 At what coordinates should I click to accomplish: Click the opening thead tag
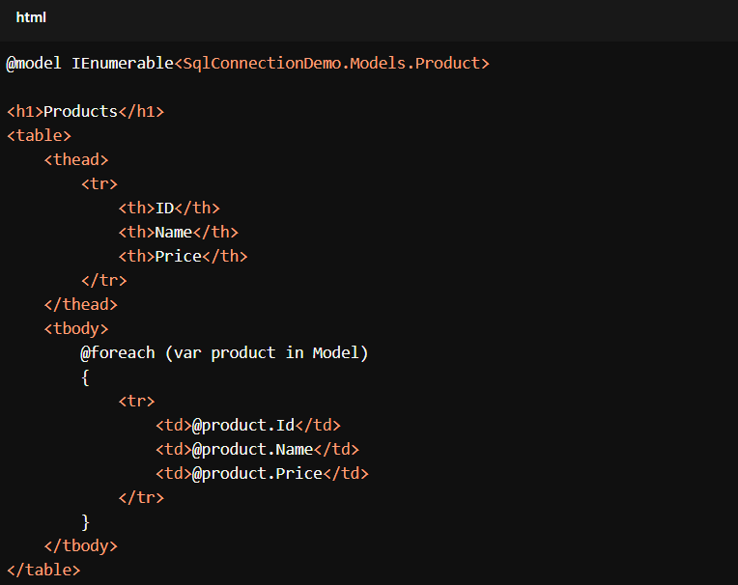tap(76, 160)
